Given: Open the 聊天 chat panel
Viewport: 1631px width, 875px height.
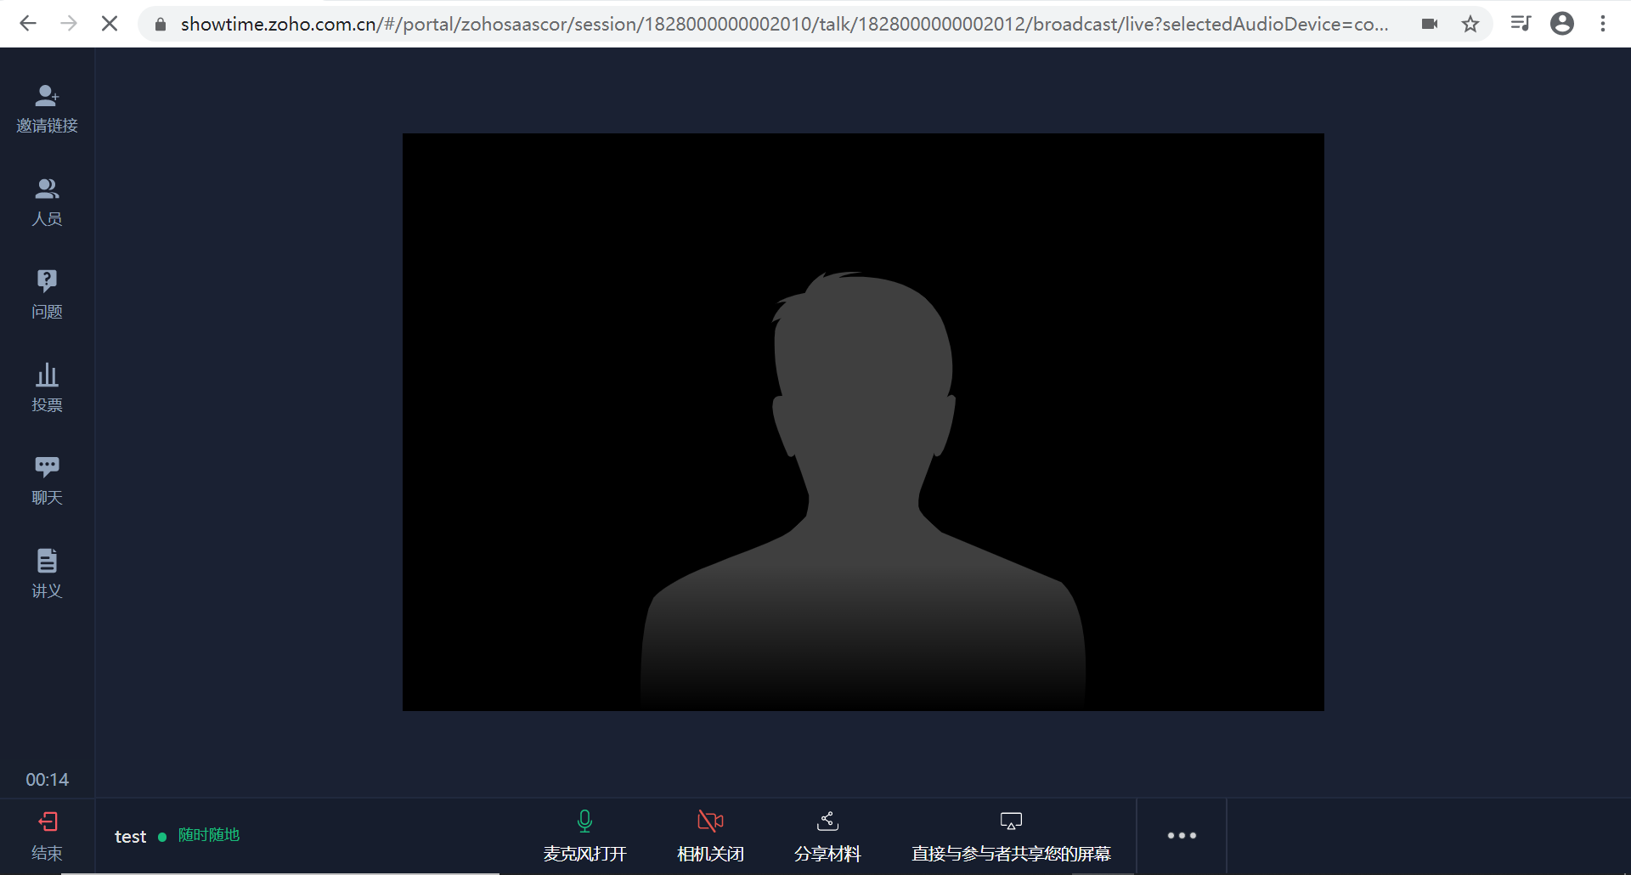Looking at the screenshot, I should coord(46,480).
